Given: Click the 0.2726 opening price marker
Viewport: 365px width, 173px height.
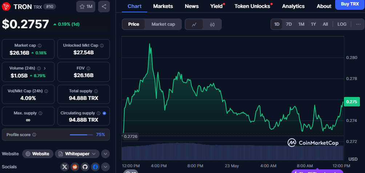Looking at the screenshot, I should (131, 136).
